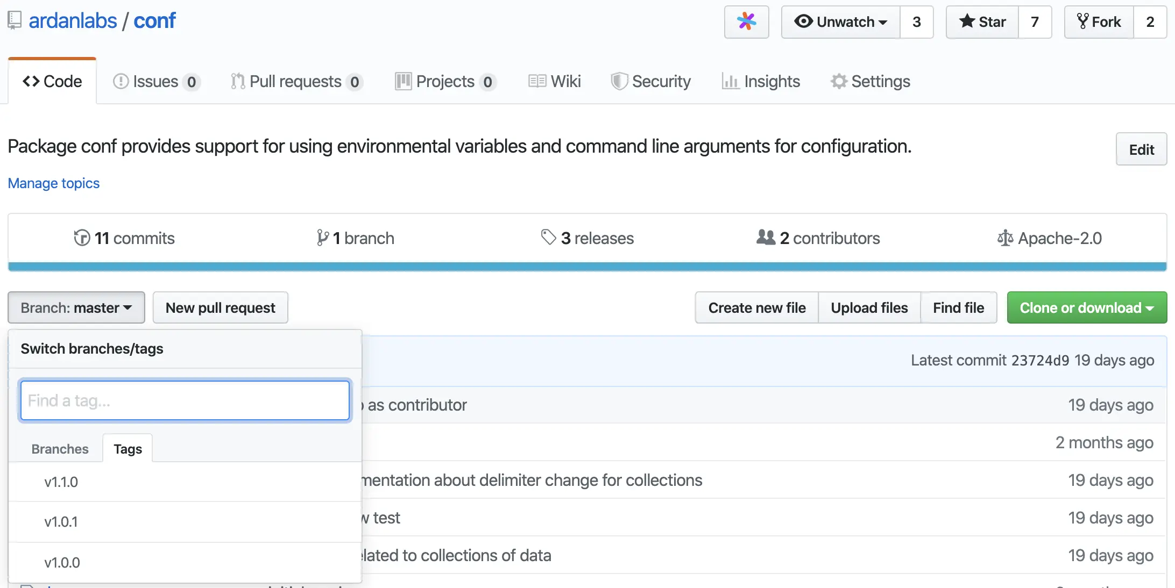
Task: Select tag v1.1.0
Action: (185, 482)
